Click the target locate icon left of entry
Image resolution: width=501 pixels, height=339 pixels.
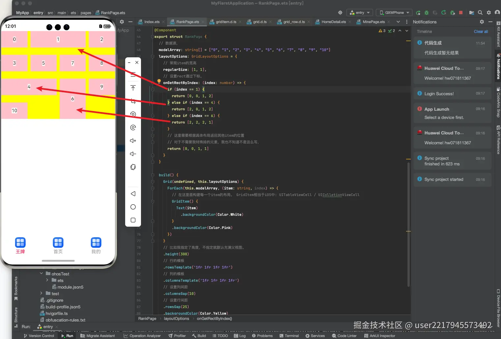(x=340, y=13)
